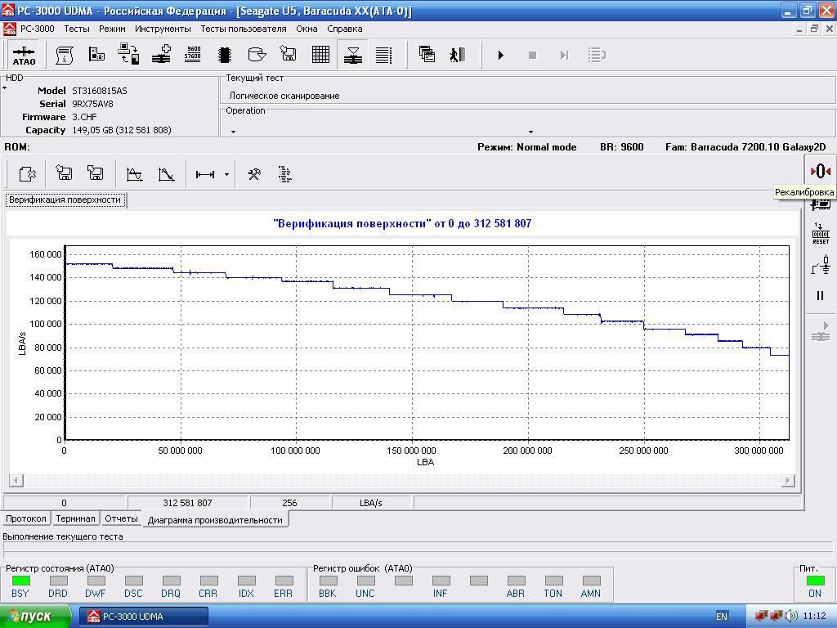The width and height of the screenshot is (837, 628).
Task: Click the clear document icon in chart toolbar
Action: [27, 174]
